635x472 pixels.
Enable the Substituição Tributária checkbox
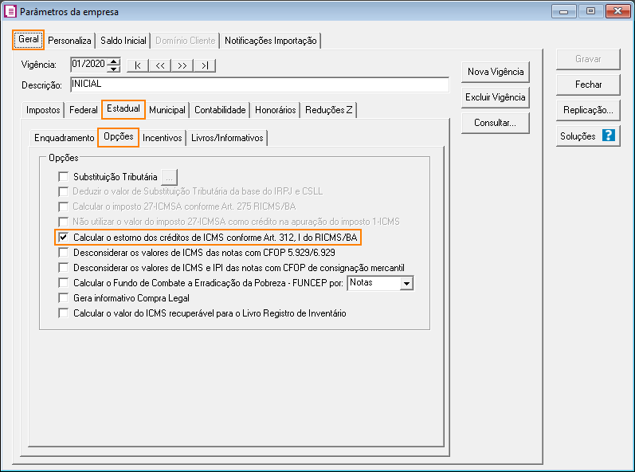(x=64, y=177)
